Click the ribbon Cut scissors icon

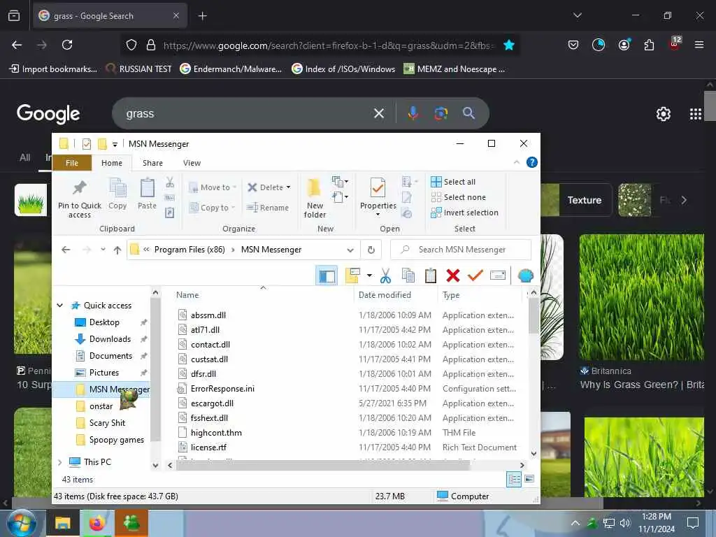coord(170,182)
